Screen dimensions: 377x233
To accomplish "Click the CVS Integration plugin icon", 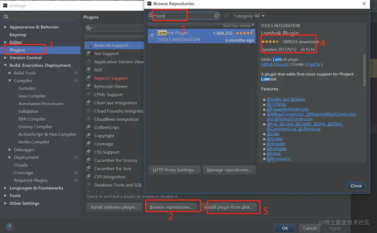I will point(89,177).
